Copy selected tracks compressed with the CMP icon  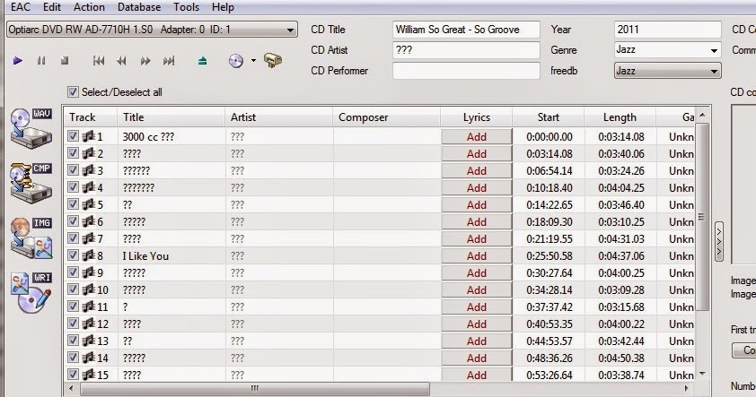(x=31, y=183)
